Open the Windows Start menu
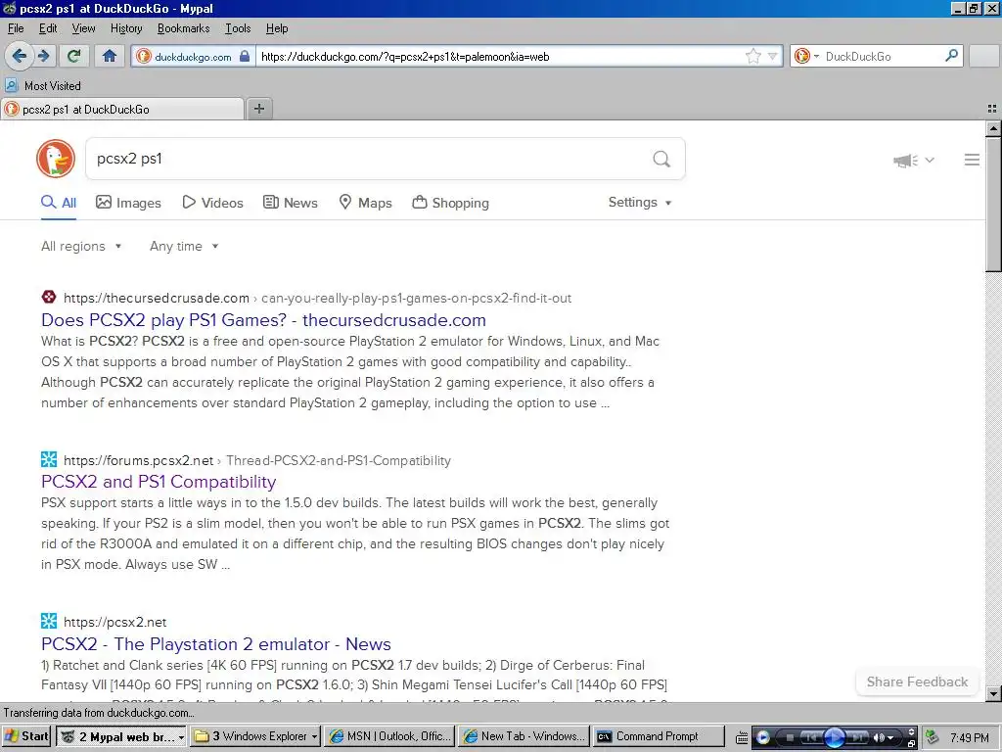 pyautogui.click(x=26, y=736)
